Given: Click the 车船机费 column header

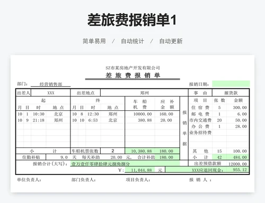Looking at the screenshot, I should [140, 104].
